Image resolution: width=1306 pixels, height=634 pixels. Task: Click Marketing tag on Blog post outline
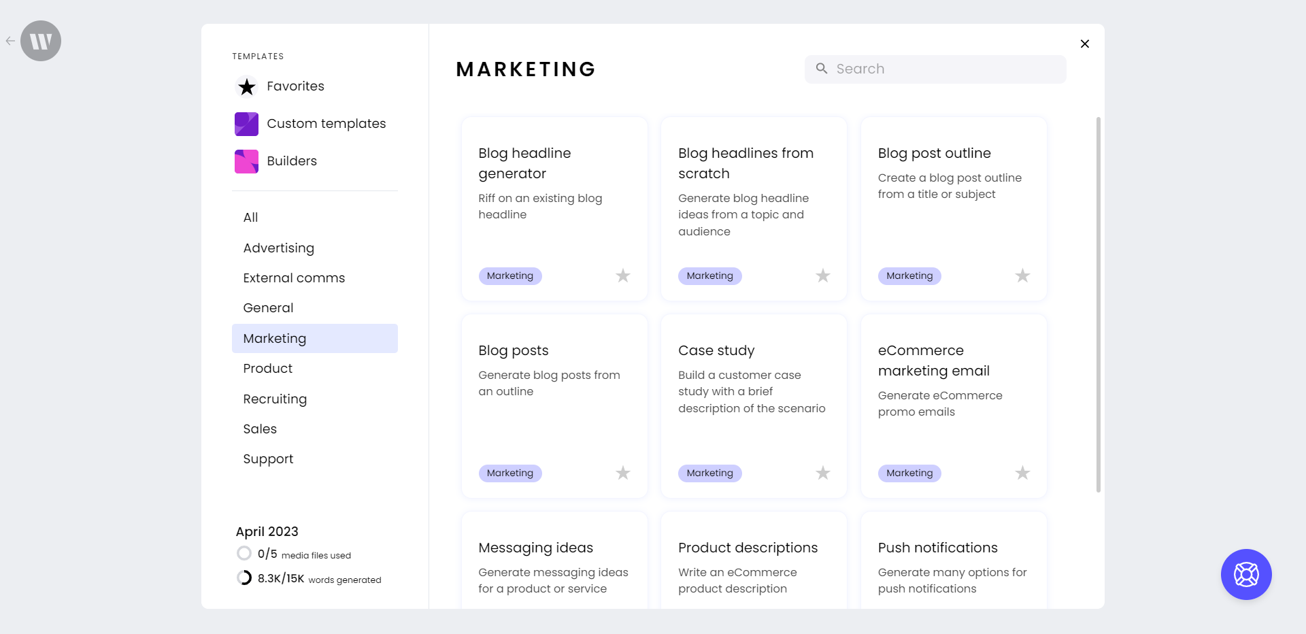pos(909,276)
